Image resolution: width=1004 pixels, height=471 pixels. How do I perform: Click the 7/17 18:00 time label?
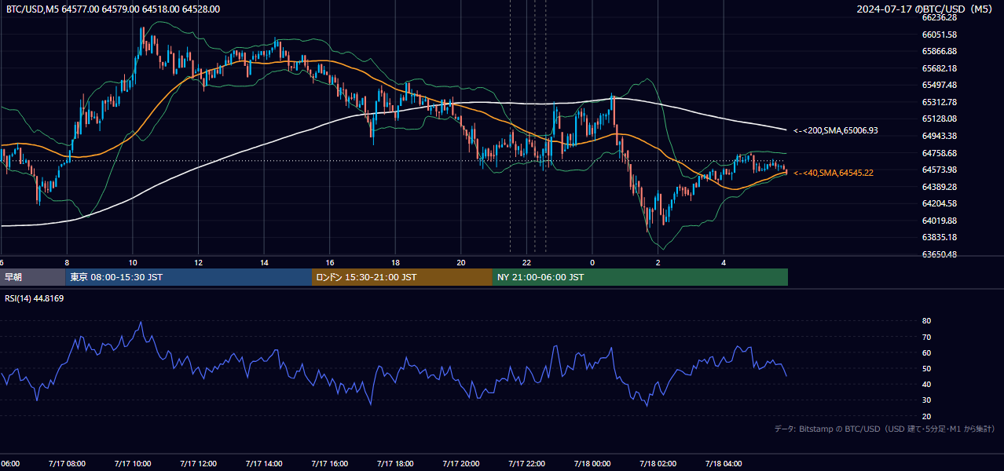(395, 463)
